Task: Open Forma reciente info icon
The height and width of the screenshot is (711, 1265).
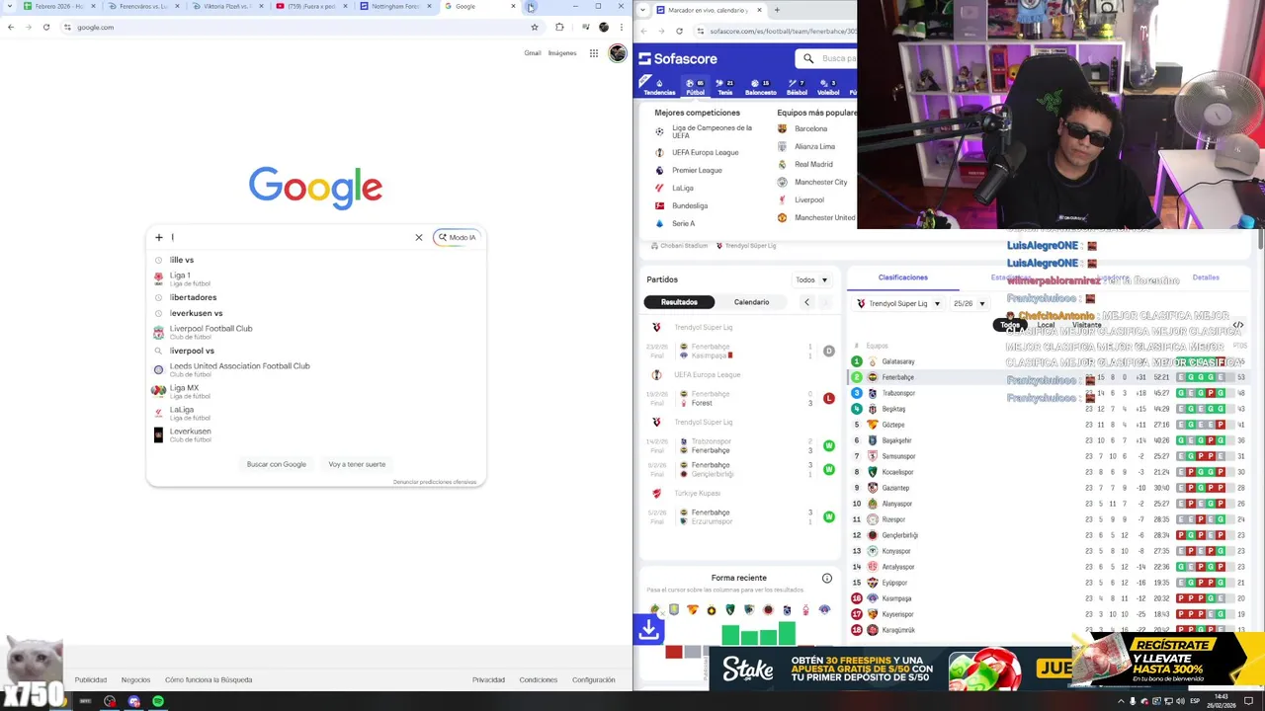Action: (827, 578)
